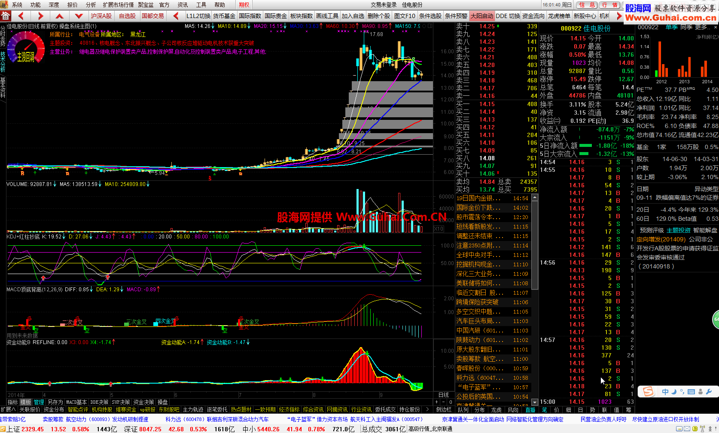Open 条件选股 stock screener
The height and width of the screenshot is (433, 719).
(430, 16)
